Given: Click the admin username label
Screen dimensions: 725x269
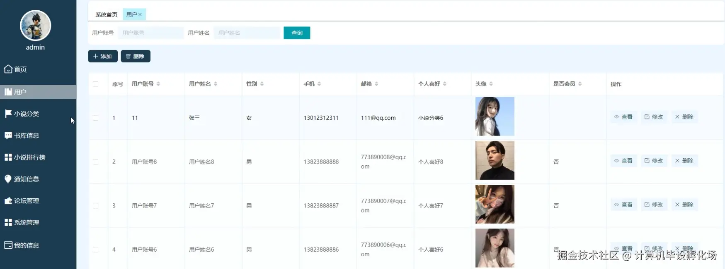Looking at the screenshot, I should click(35, 47).
